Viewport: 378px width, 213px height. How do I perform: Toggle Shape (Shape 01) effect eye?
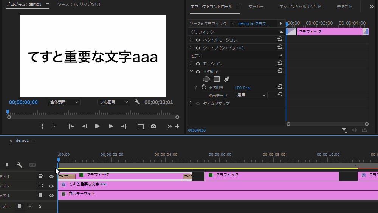coord(198,48)
